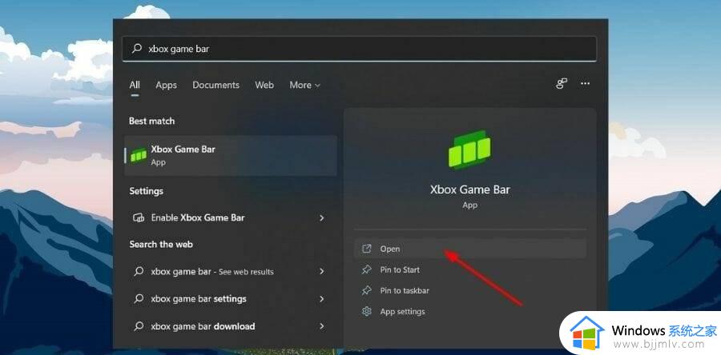Expand arrow for Enable Xbox Game Bar
Viewport: 721px width, 355px height.
pos(322,217)
